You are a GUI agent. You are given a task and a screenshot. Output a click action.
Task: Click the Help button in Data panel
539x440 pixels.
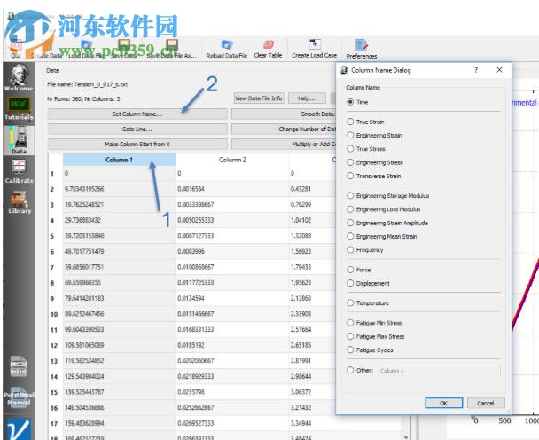point(306,98)
